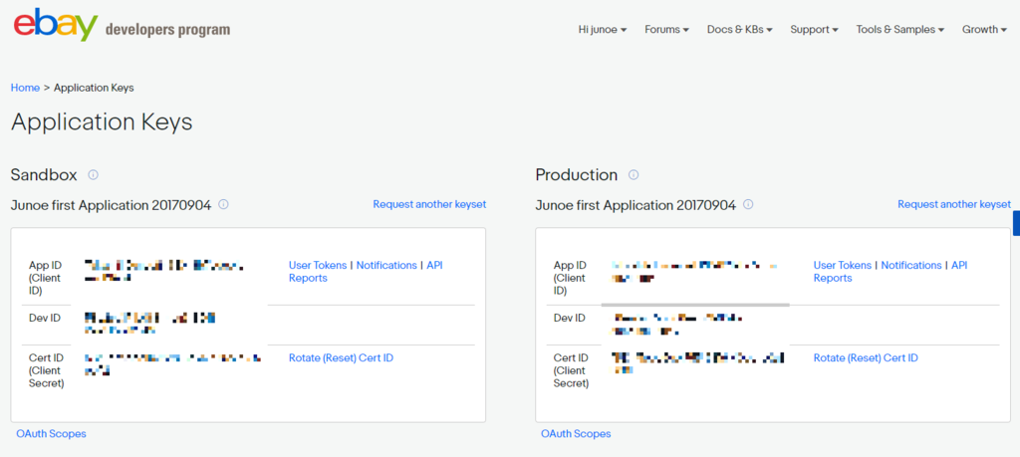
Task: Open Production User Tokens link
Action: [x=843, y=265]
